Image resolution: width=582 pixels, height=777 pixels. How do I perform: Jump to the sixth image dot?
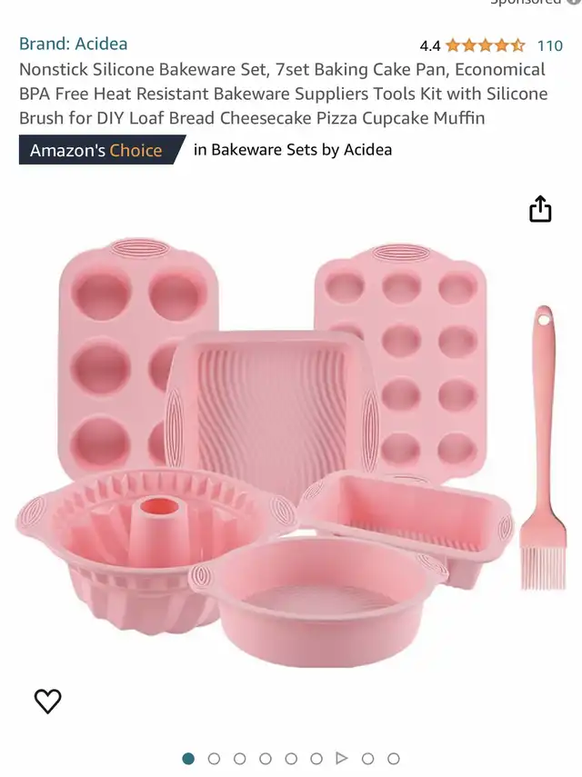click(x=316, y=759)
